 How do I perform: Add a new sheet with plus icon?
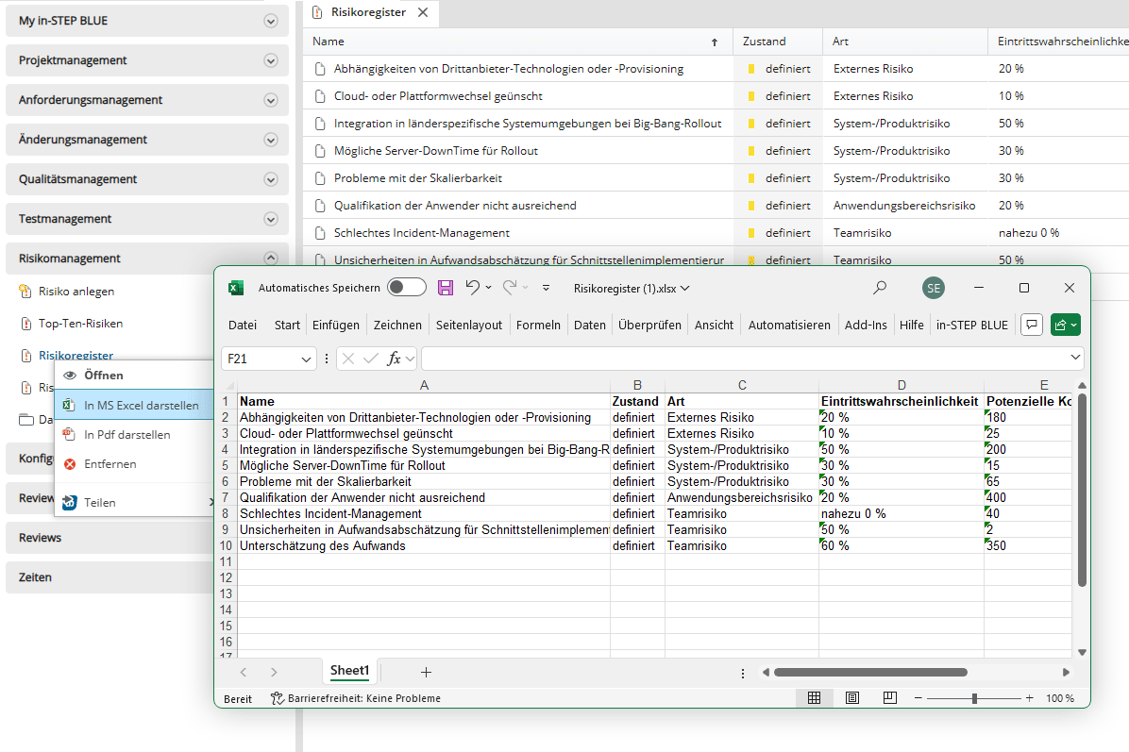click(x=426, y=672)
